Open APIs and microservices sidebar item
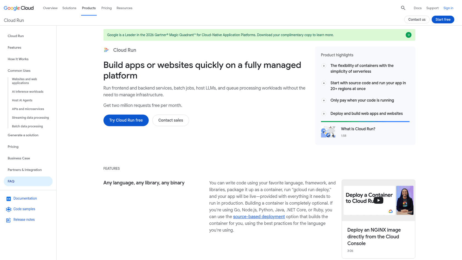462x260 pixels. pyautogui.click(x=28, y=109)
